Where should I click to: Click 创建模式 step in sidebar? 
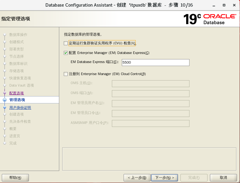[x=17, y=42]
